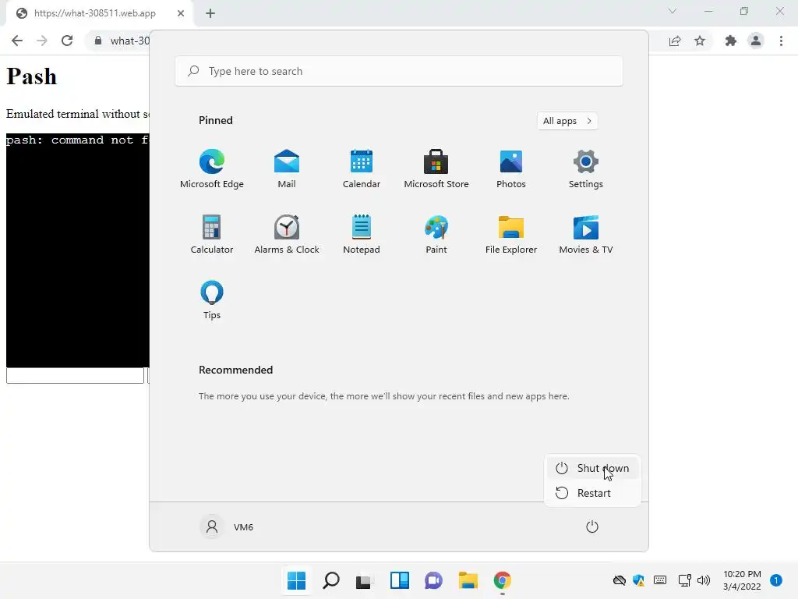Open the Chrome extensions puzzle icon
Image resolution: width=798 pixels, height=599 pixels.
731,41
